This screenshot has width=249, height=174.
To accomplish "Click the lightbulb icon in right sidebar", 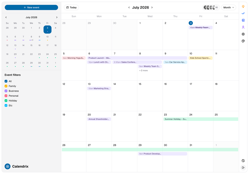I will click(x=243, y=7).
